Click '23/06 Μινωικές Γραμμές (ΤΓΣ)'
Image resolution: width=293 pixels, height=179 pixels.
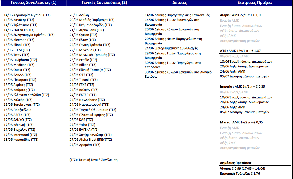92,55
